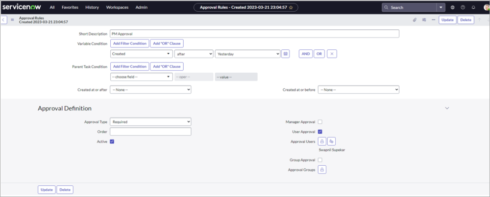Toggle the Group Approval checkbox

click(x=320, y=160)
